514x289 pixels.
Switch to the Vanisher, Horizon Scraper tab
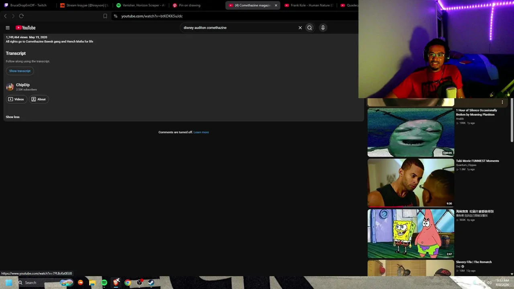(141, 5)
